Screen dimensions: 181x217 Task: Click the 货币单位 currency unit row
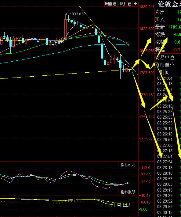(x=168, y=65)
